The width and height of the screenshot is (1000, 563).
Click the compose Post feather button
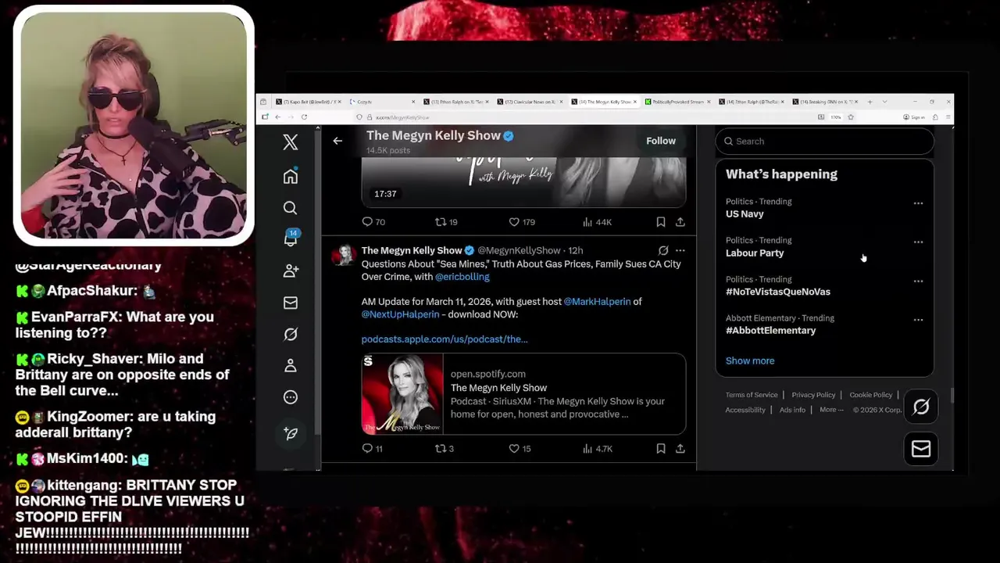point(291,433)
